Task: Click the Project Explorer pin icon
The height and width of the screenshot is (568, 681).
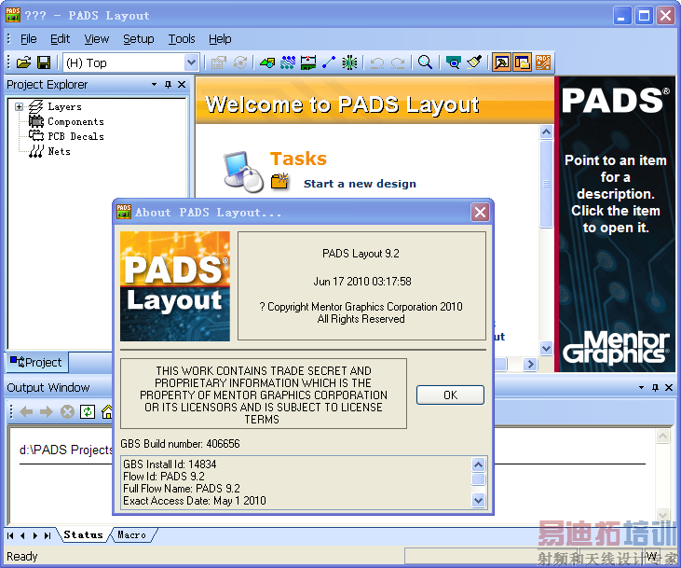Action: (168, 84)
